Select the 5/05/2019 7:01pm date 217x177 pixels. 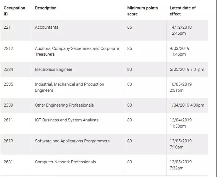pyautogui.click(x=187, y=69)
